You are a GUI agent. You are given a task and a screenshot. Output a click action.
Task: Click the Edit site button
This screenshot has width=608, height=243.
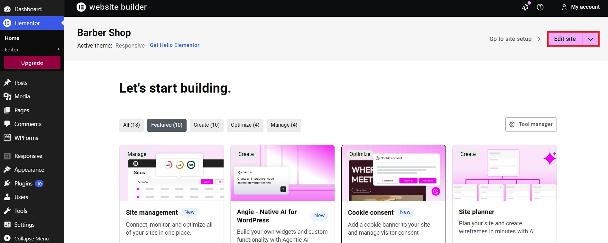point(565,39)
